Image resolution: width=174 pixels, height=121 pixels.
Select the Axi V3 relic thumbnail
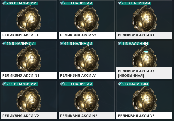(x=144, y=99)
